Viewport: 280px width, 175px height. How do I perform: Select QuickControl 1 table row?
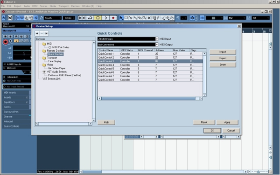pos(150,54)
